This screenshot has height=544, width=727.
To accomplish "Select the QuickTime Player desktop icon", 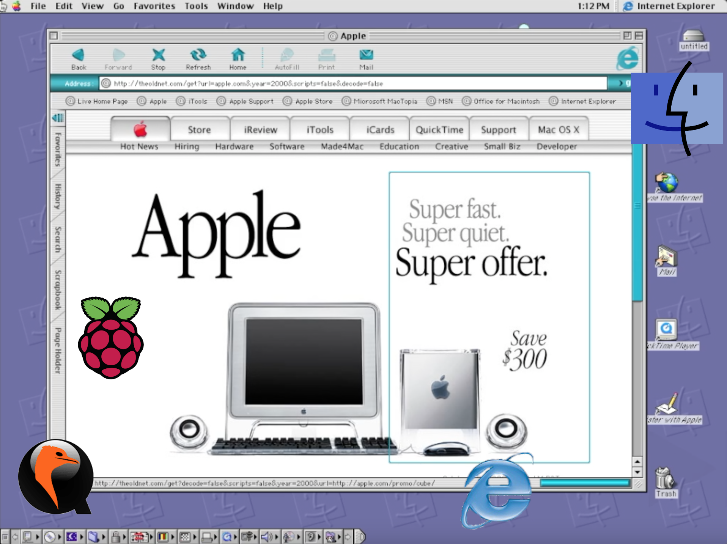I will point(666,330).
